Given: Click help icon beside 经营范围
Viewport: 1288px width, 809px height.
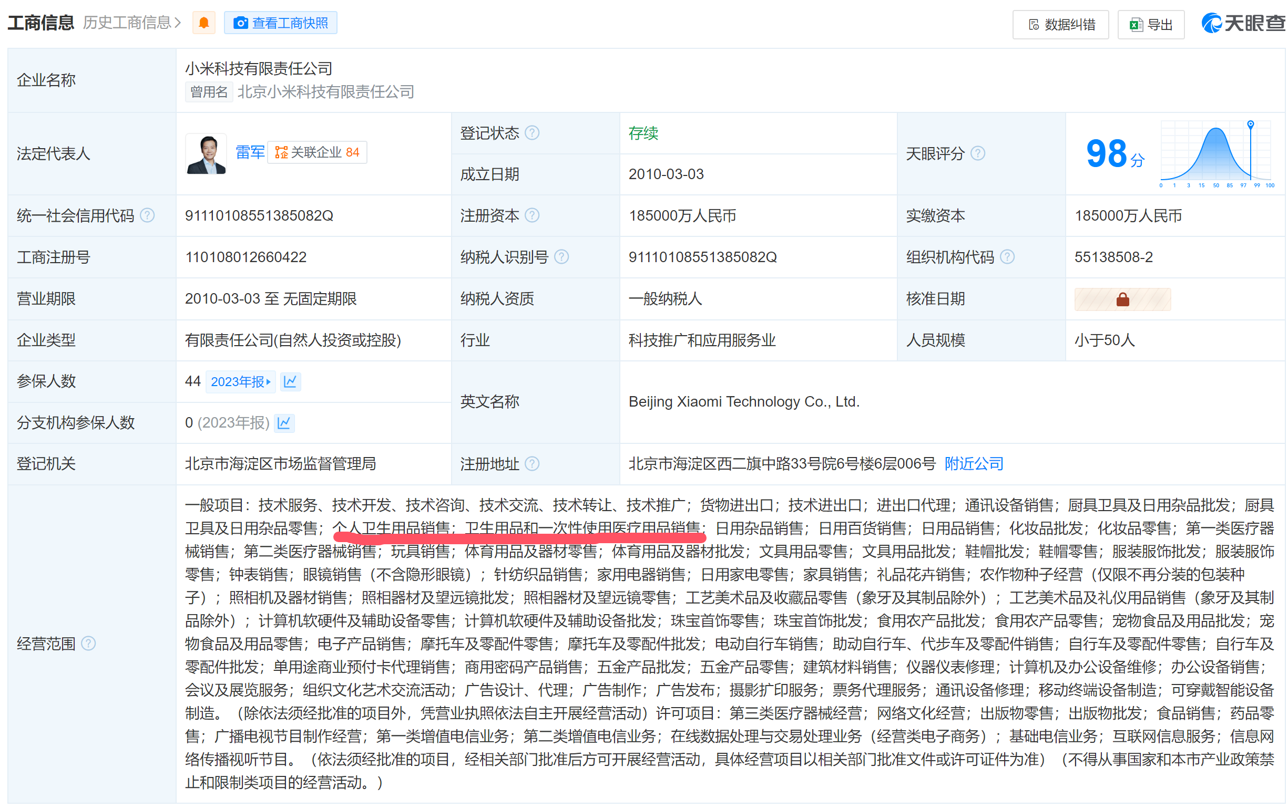Looking at the screenshot, I should 88,644.
